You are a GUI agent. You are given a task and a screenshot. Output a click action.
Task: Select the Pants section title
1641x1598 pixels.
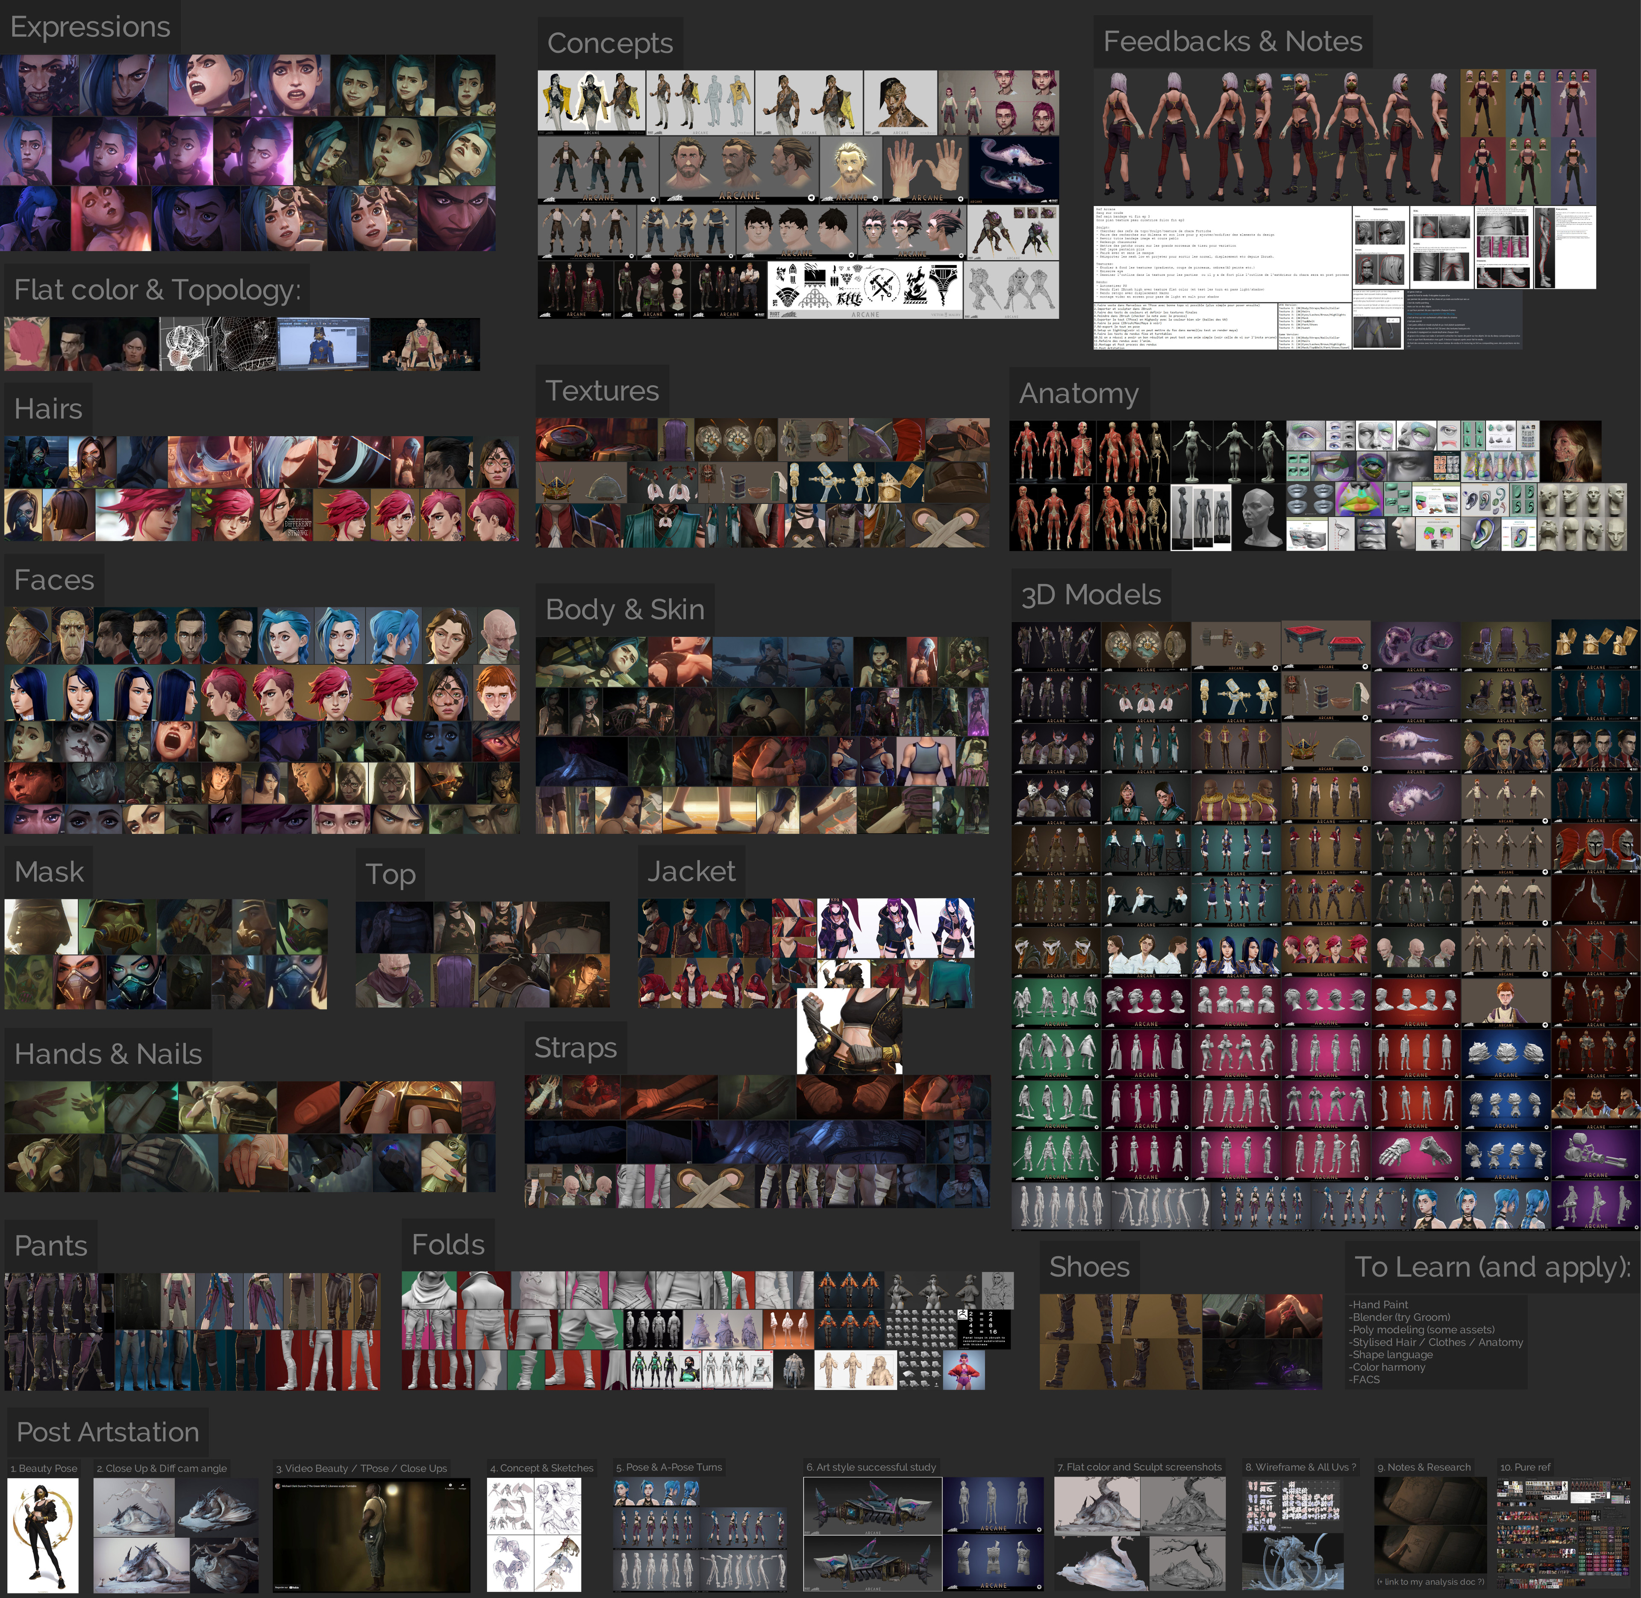(50, 1245)
